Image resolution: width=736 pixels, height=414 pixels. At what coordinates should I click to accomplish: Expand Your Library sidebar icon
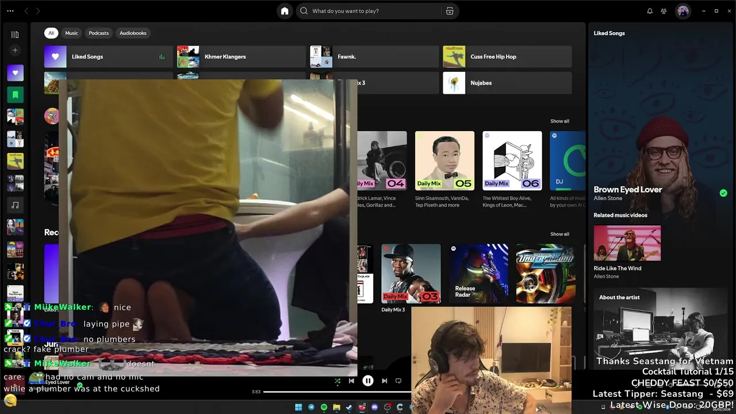(15, 34)
